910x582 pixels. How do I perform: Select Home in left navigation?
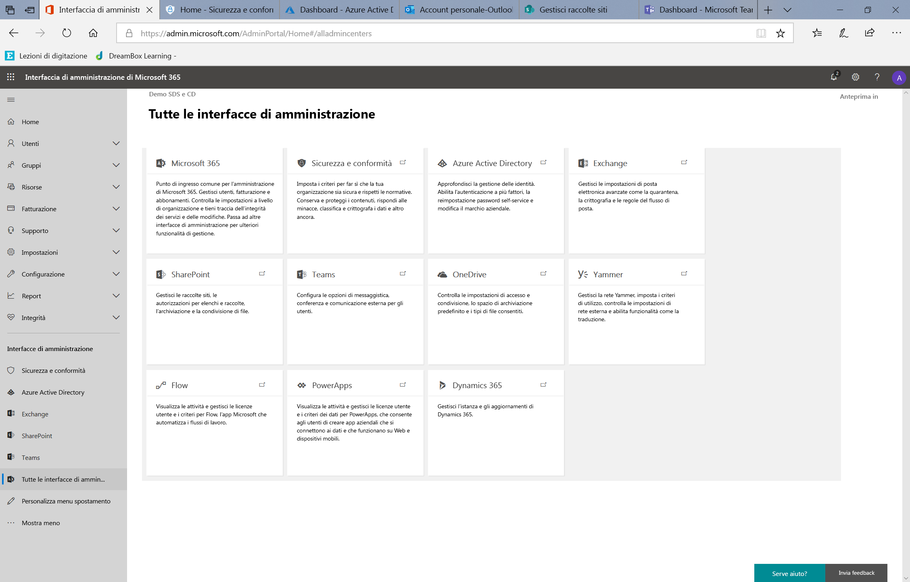click(63, 122)
